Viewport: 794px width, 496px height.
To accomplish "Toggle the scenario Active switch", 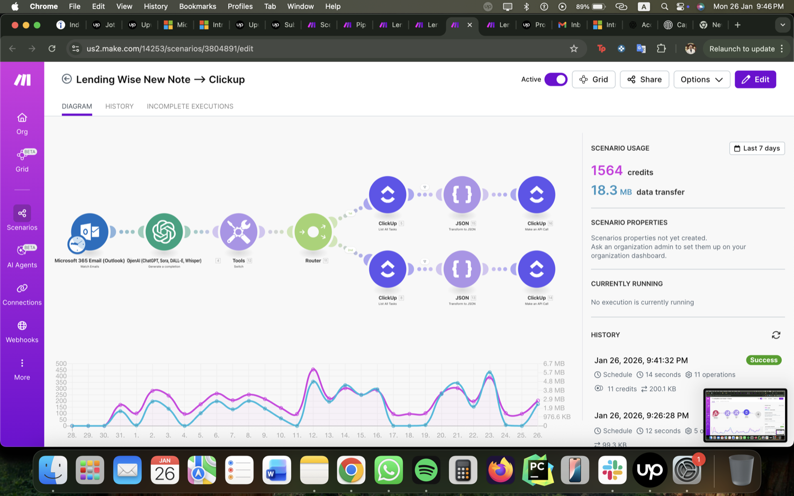I will tap(556, 79).
